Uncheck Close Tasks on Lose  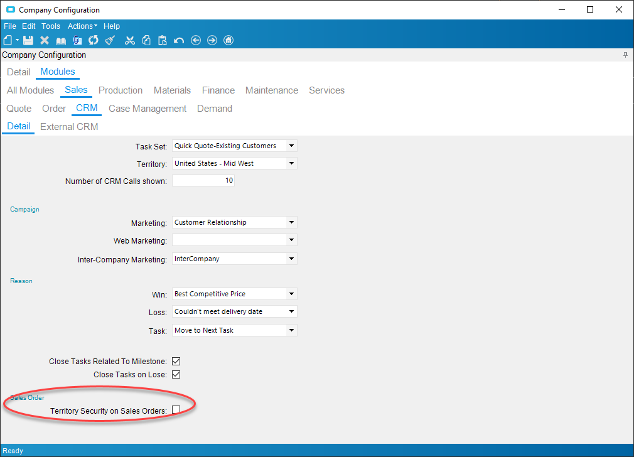(x=176, y=375)
